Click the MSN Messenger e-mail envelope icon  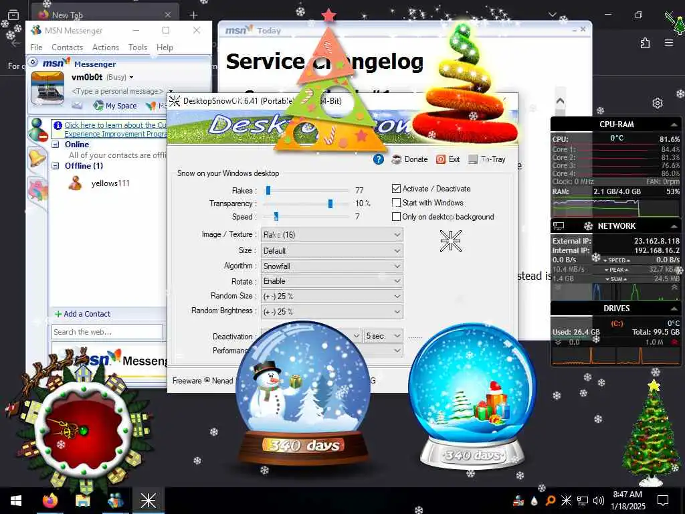coord(77,105)
